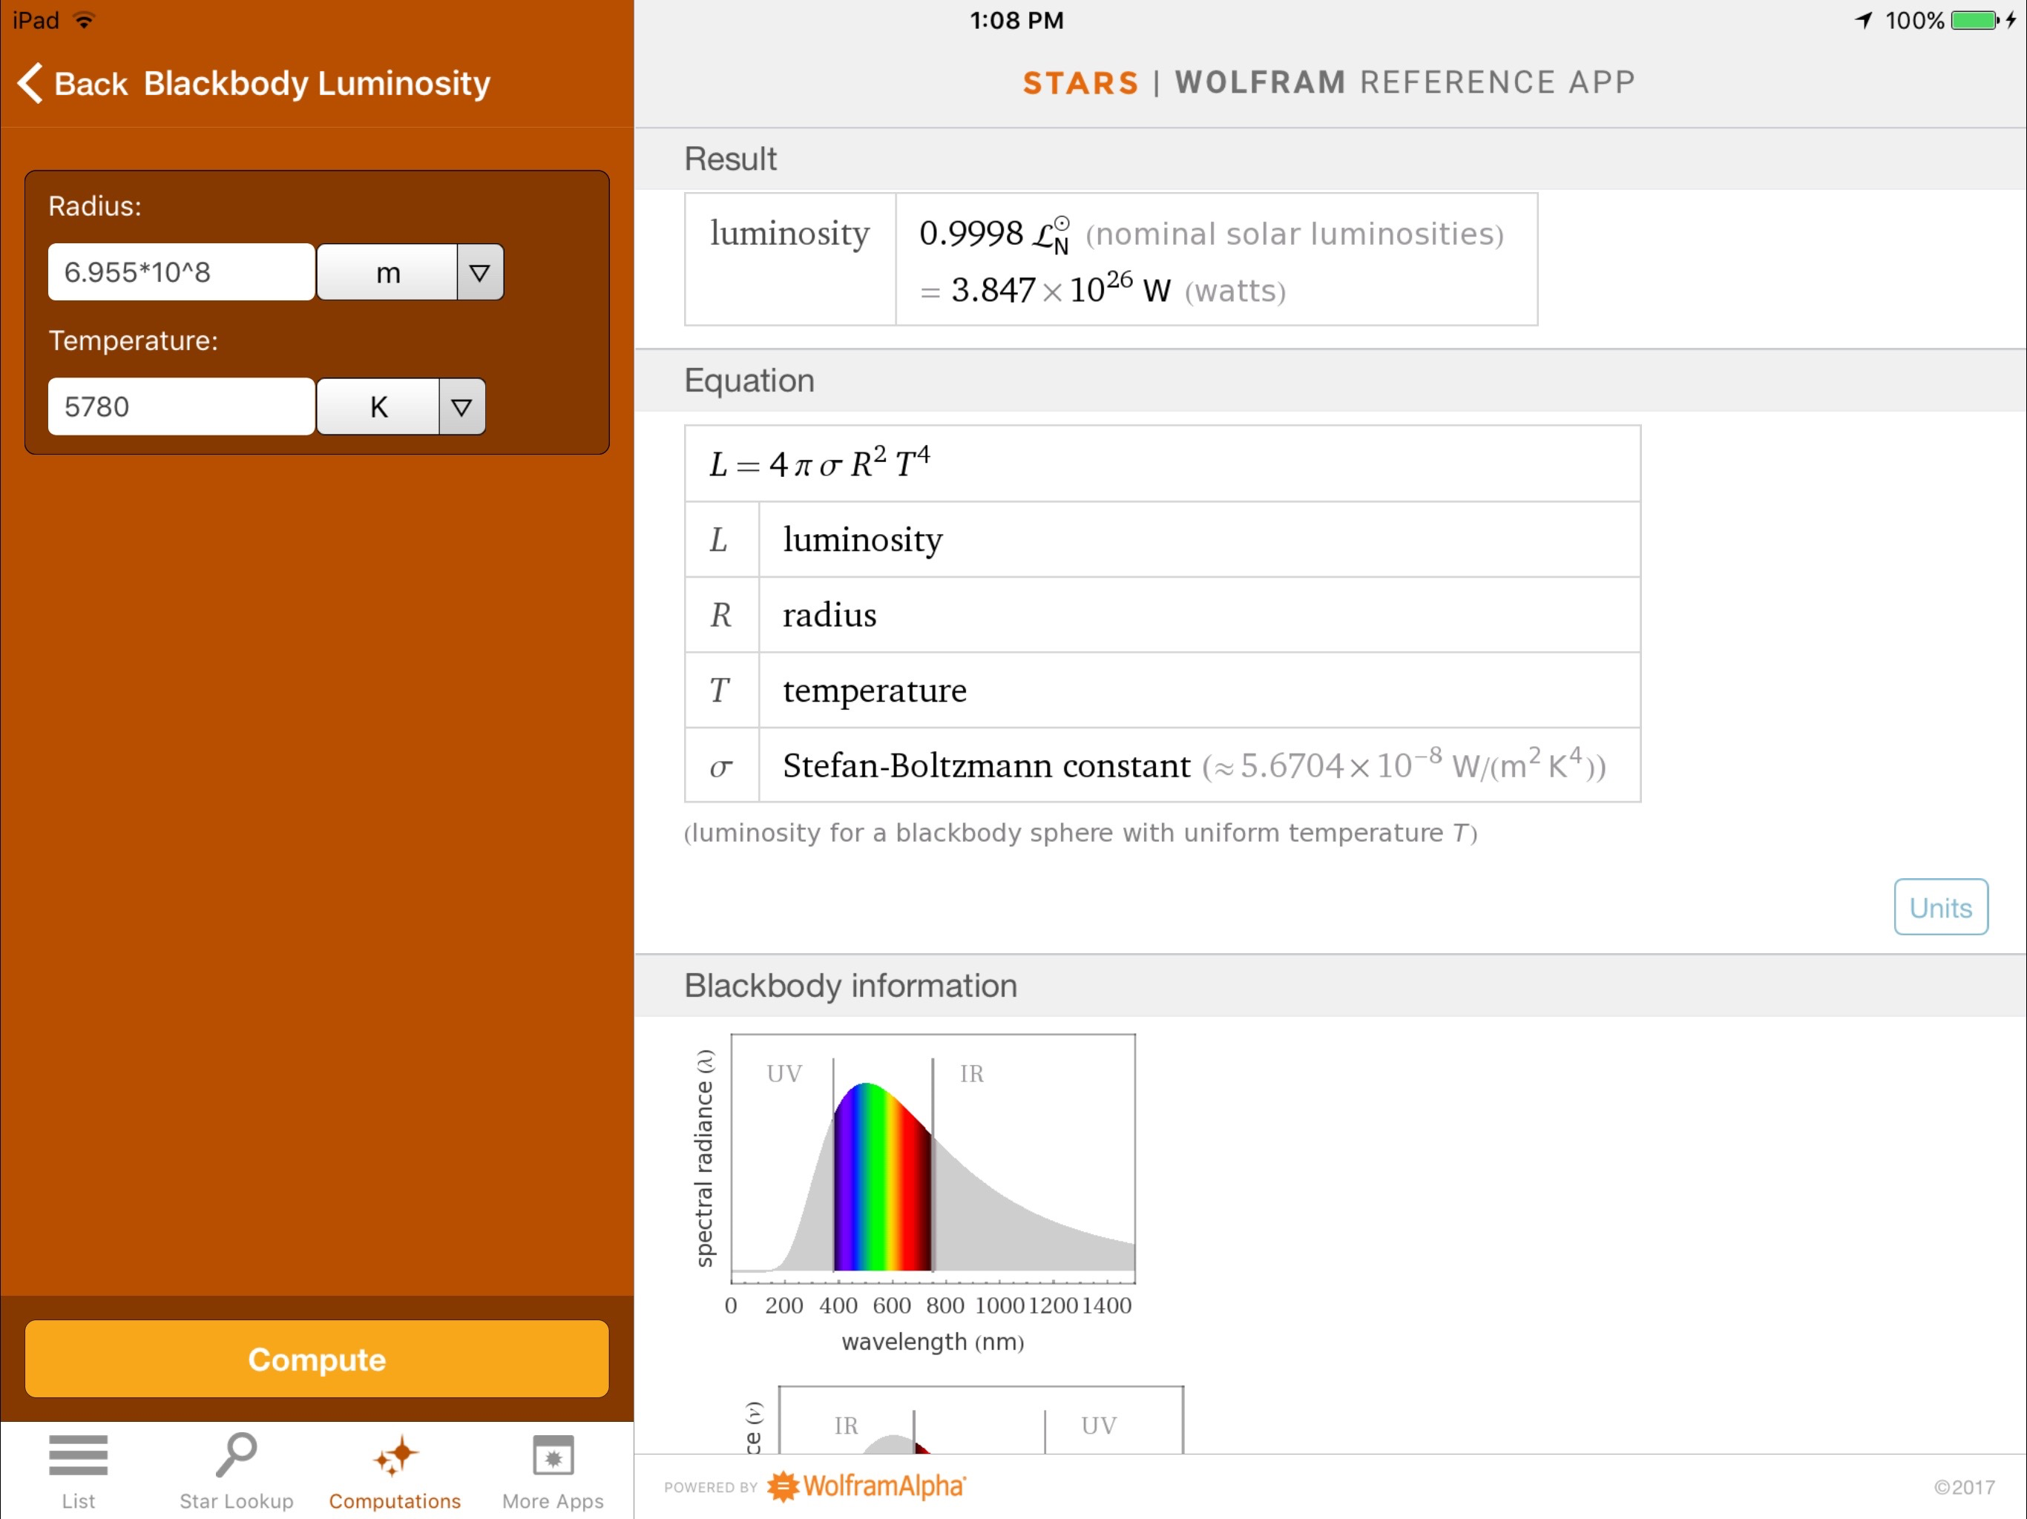Screen dimensions: 2027x1519
Task: Open the More Apps icon
Action: pyautogui.click(x=553, y=1456)
